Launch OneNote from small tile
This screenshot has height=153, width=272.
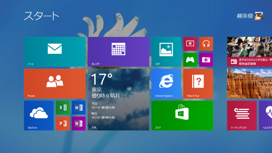(x=79, y=123)
